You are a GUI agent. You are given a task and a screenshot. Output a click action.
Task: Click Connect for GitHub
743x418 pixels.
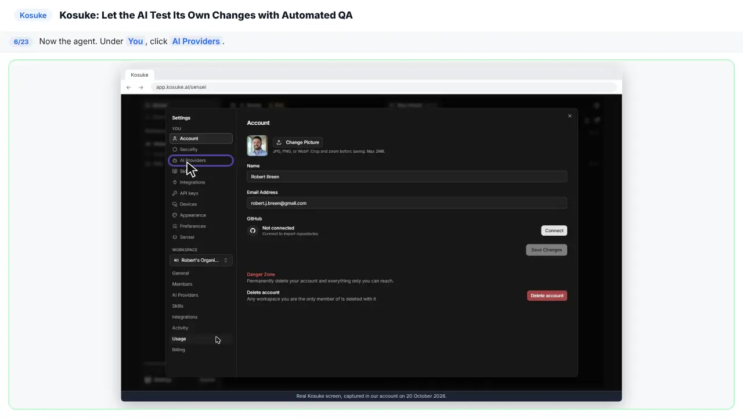[554, 230]
